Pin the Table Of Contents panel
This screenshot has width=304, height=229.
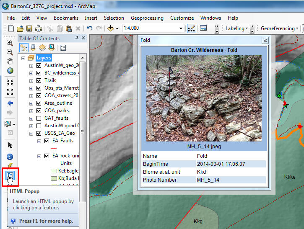pos(77,38)
